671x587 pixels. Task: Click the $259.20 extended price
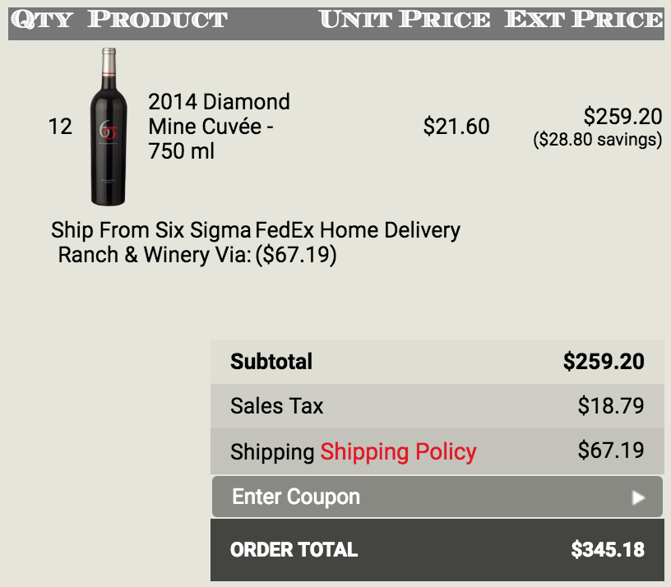pyautogui.click(x=622, y=117)
